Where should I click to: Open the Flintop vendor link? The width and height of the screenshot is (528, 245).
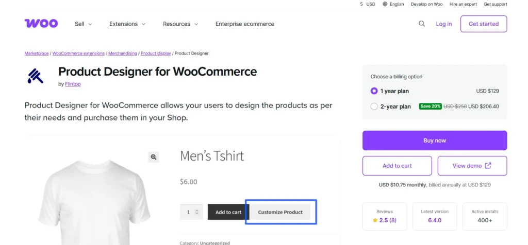tap(73, 84)
